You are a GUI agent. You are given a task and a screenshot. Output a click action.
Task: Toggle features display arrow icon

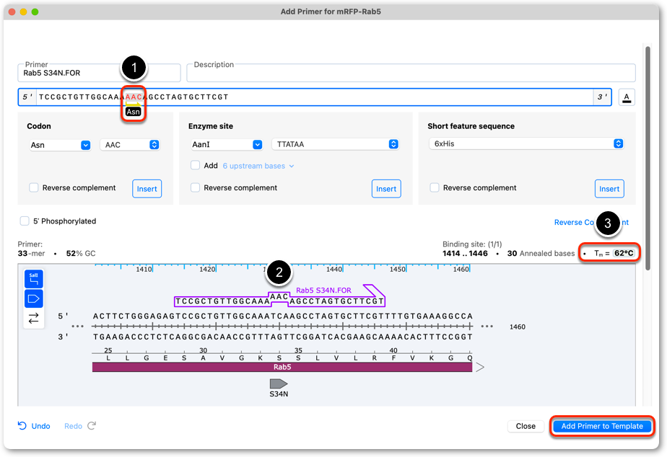point(34,298)
